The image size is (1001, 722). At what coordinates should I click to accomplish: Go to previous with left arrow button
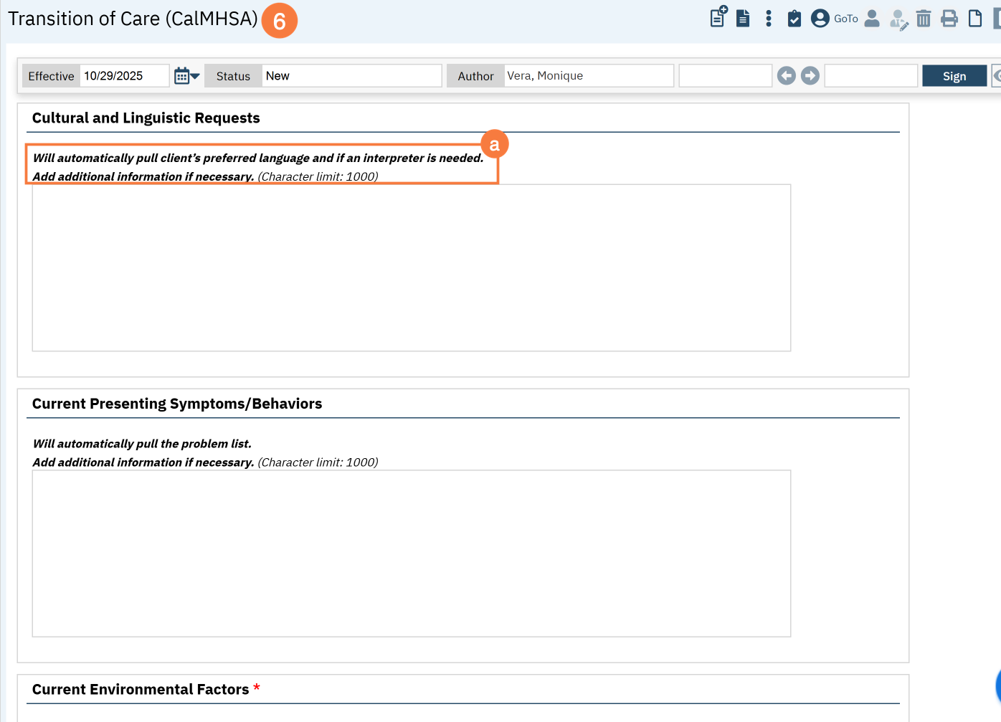click(x=787, y=76)
